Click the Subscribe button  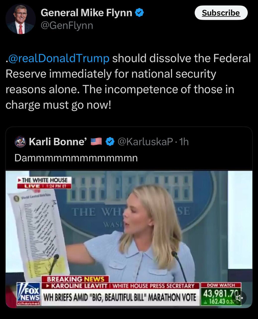[221, 13]
